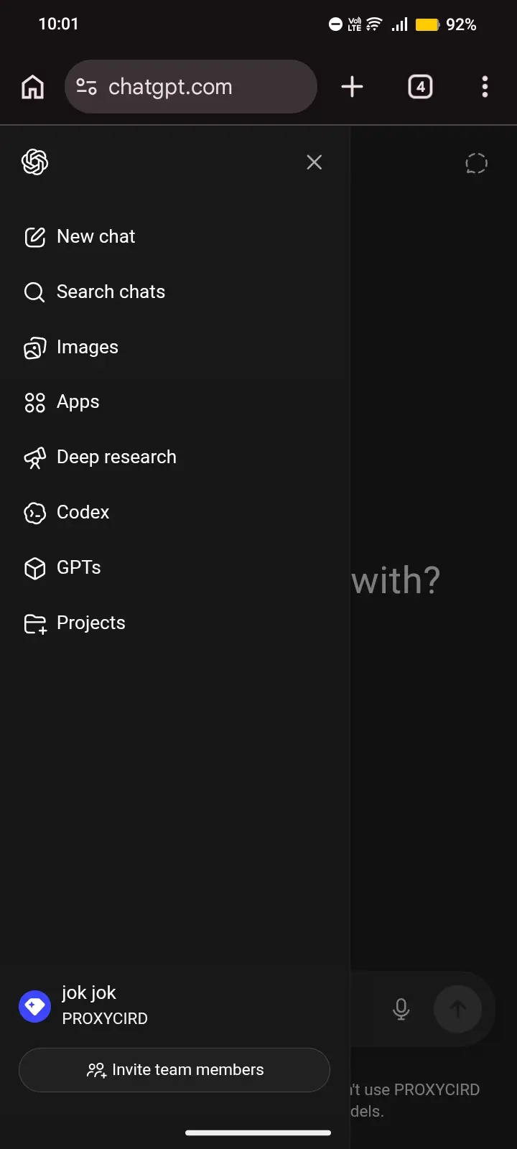Screen dimensions: 517x1149
Task: Click the Images gallery icon
Action: pos(34,348)
